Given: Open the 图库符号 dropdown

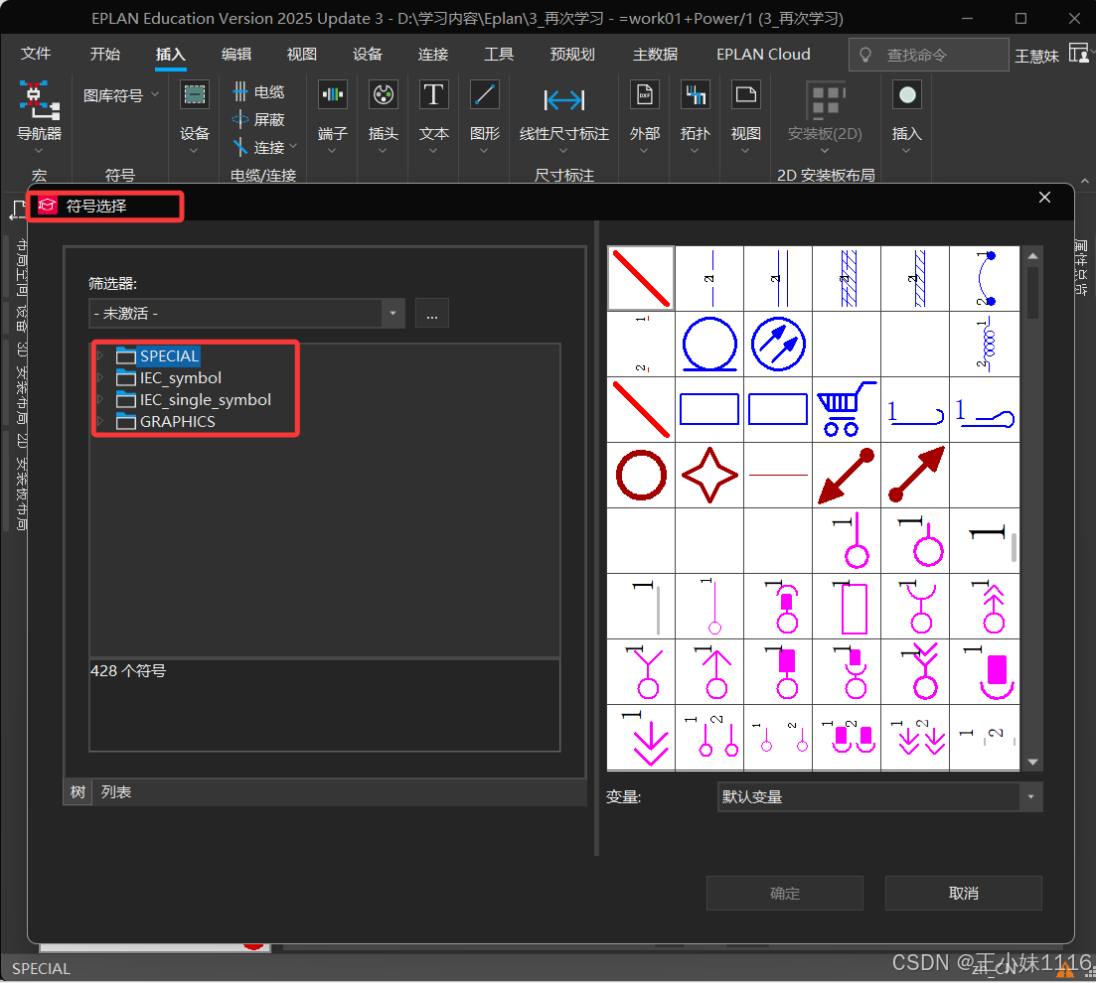Looking at the screenshot, I should [121, 95].
